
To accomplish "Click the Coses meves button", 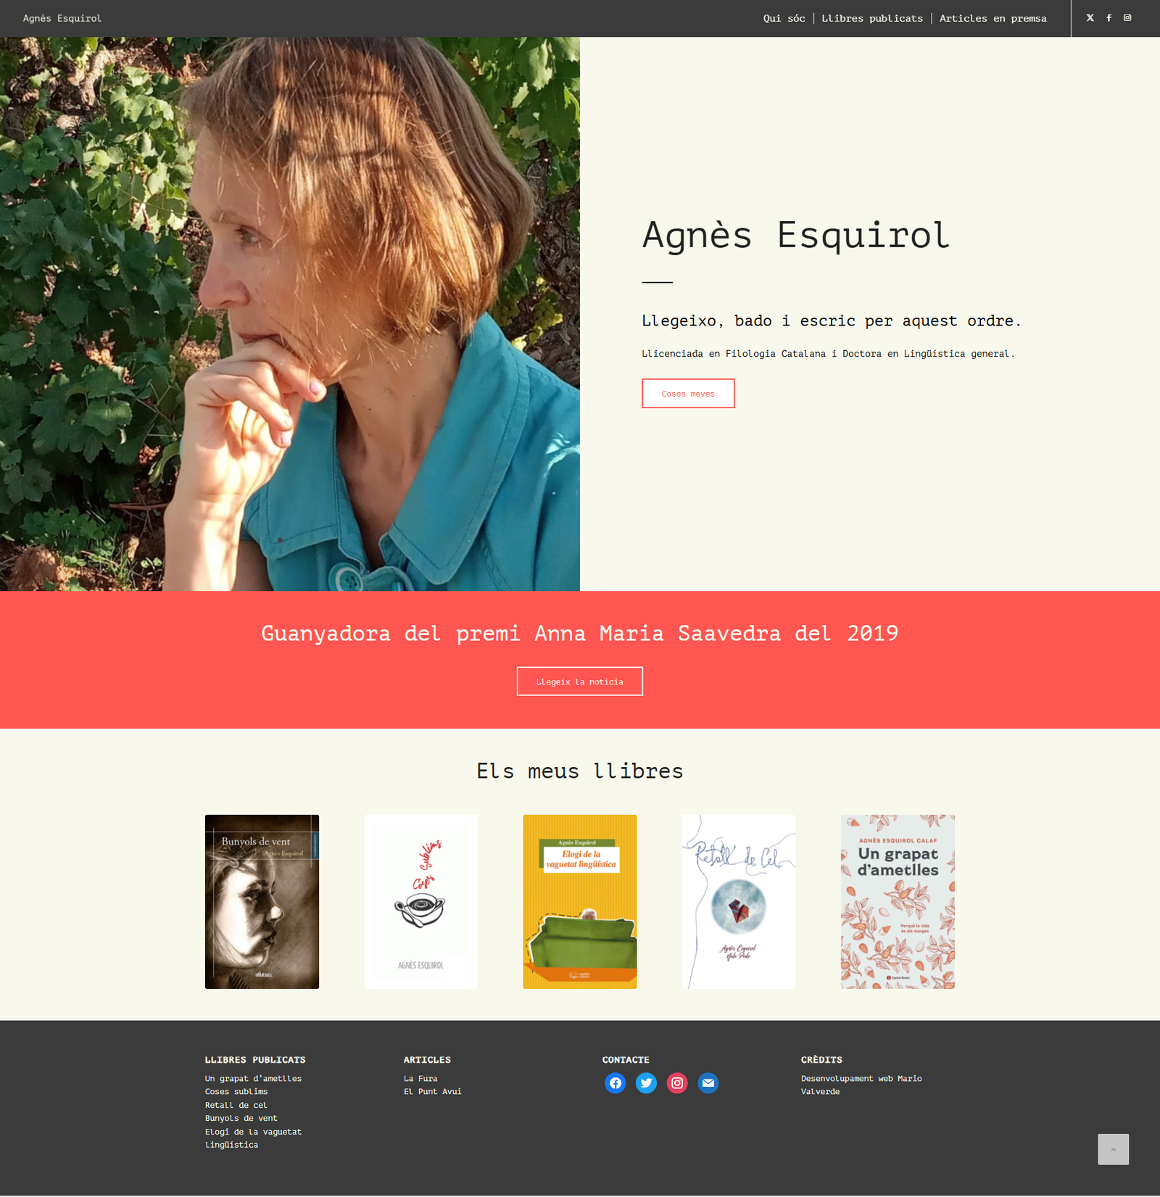I will (688, 394).
